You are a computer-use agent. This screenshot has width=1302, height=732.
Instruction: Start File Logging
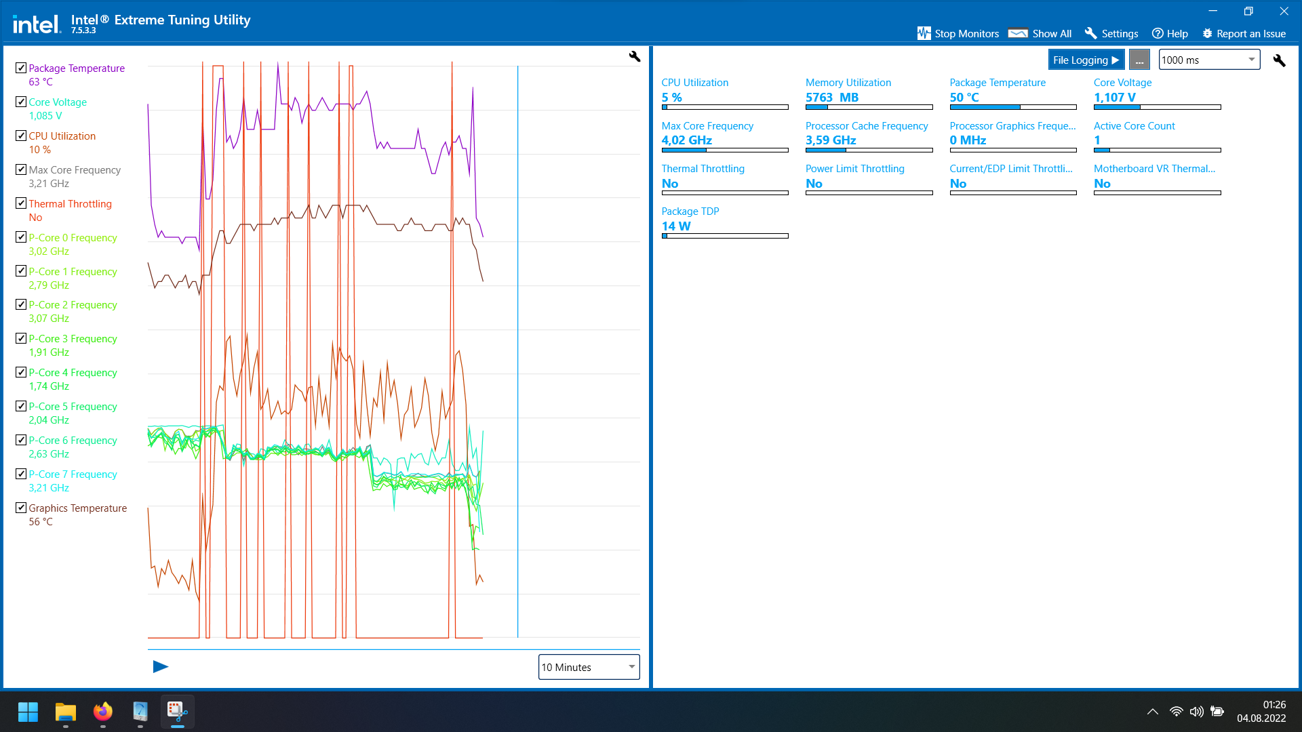tap(1086, 60)
